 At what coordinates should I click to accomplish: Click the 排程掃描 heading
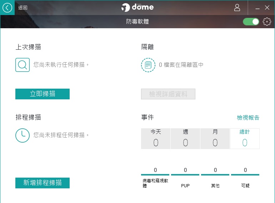click(28, 117)
